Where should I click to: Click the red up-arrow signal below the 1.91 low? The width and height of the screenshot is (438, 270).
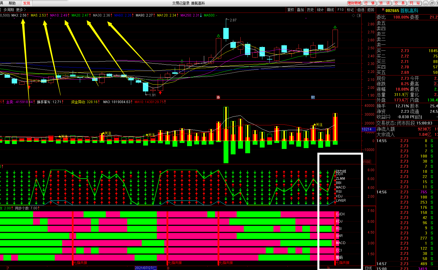click(x=160, y=92)
